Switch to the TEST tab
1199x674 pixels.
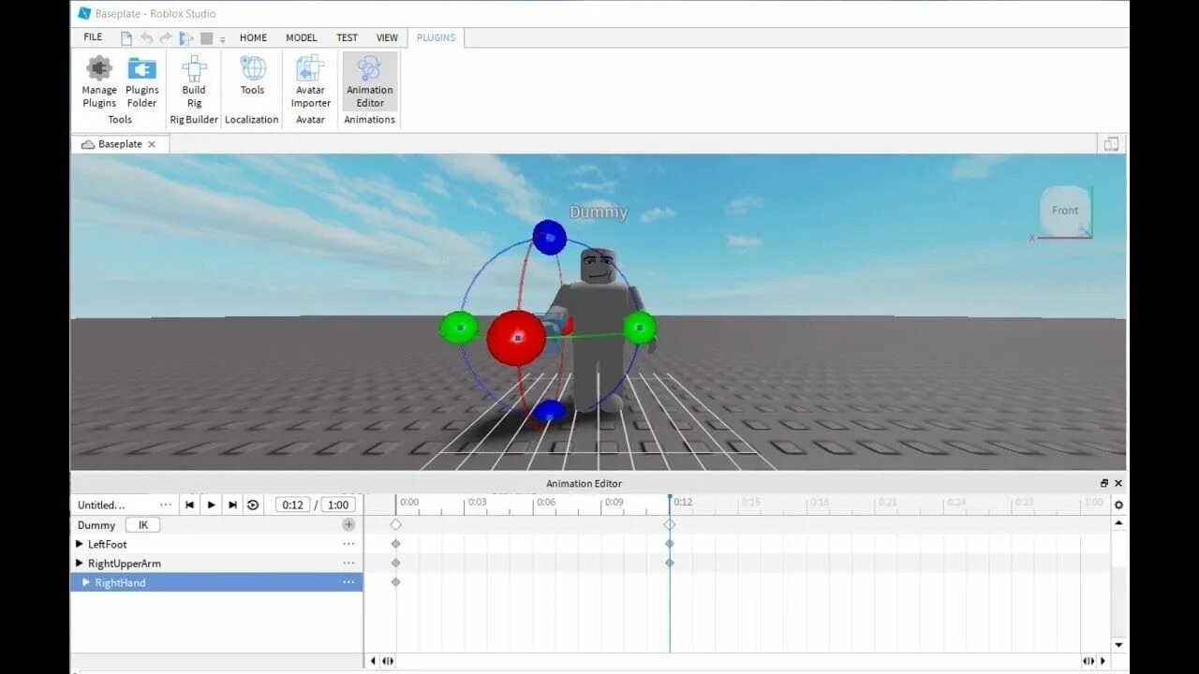[347, 37]
